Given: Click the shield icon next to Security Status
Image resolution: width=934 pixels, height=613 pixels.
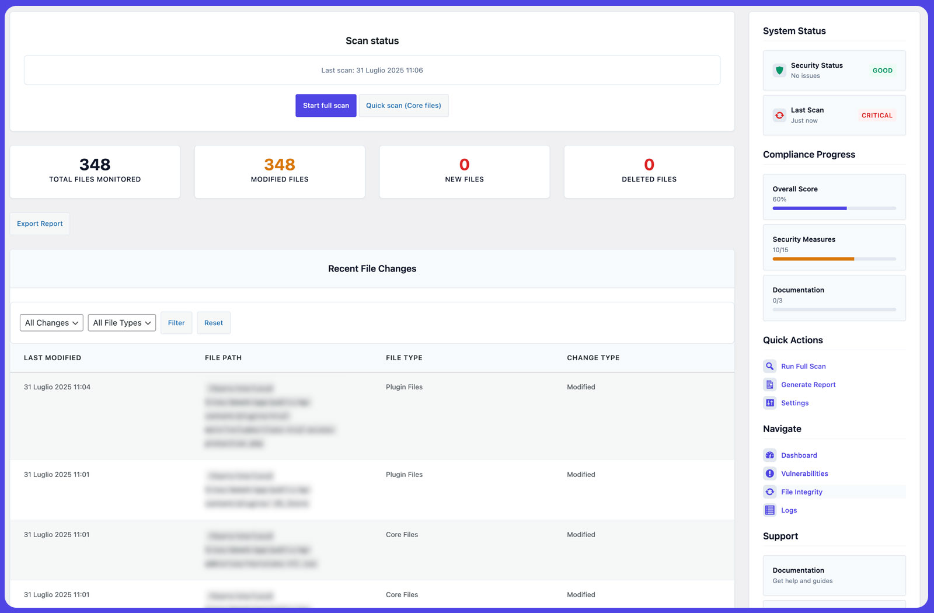Looking at the screenshot, I should [x=779, y=69].
